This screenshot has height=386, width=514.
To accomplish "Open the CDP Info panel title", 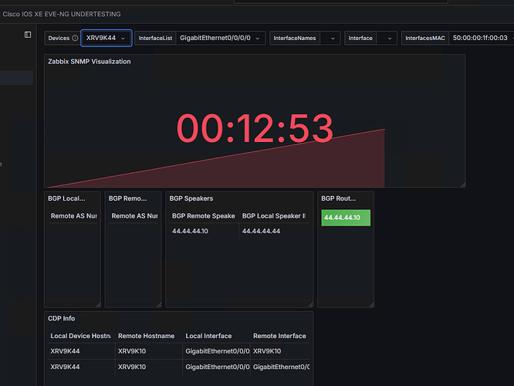I will [x=61, y=318].
